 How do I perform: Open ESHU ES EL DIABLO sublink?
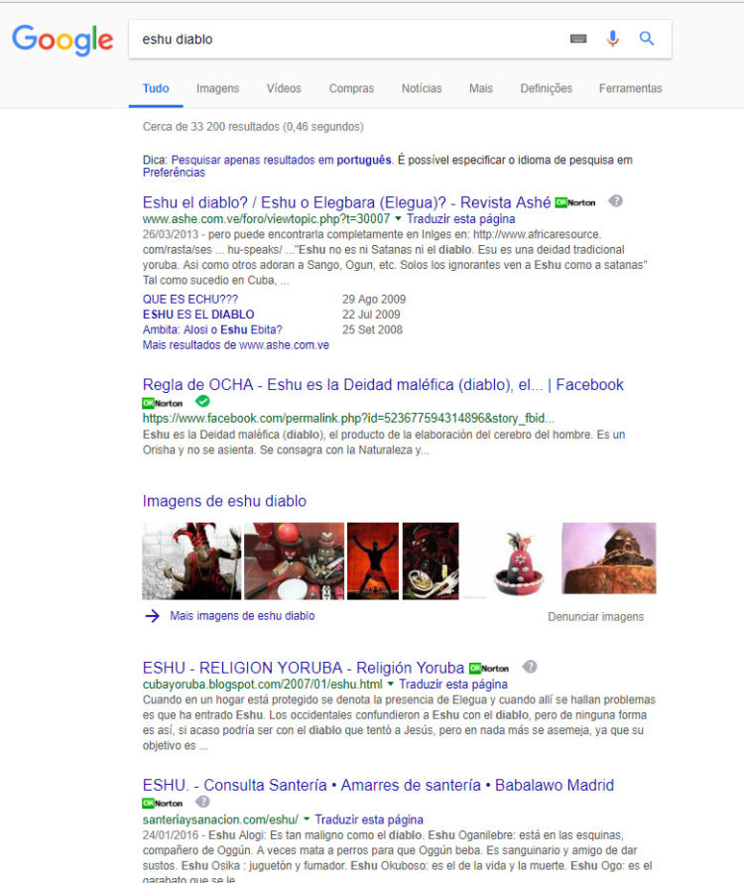198,315
